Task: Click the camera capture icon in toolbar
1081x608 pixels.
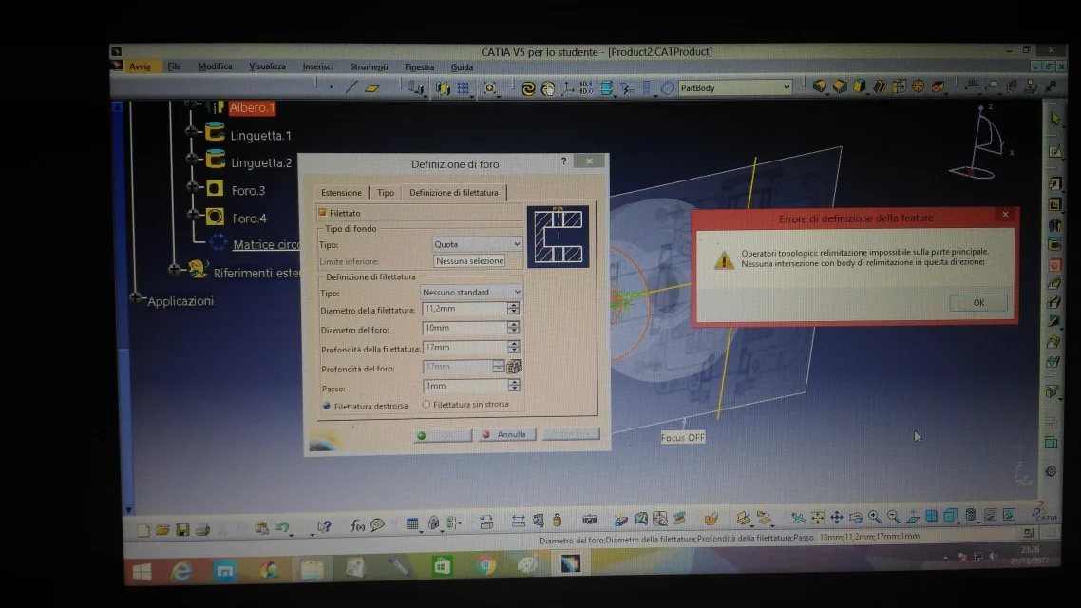Action: [x=589, y=520]
